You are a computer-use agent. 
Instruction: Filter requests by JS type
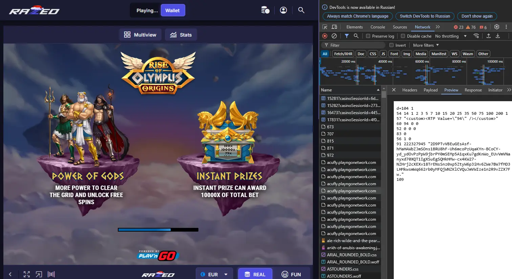click(x=383, y=54)
